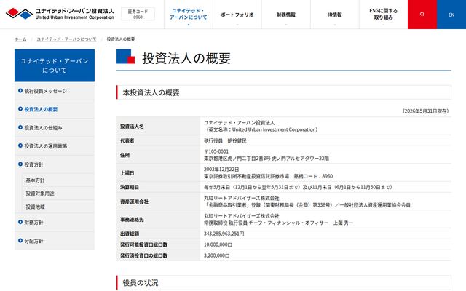Click the 住所 row label

click(125, 155)
